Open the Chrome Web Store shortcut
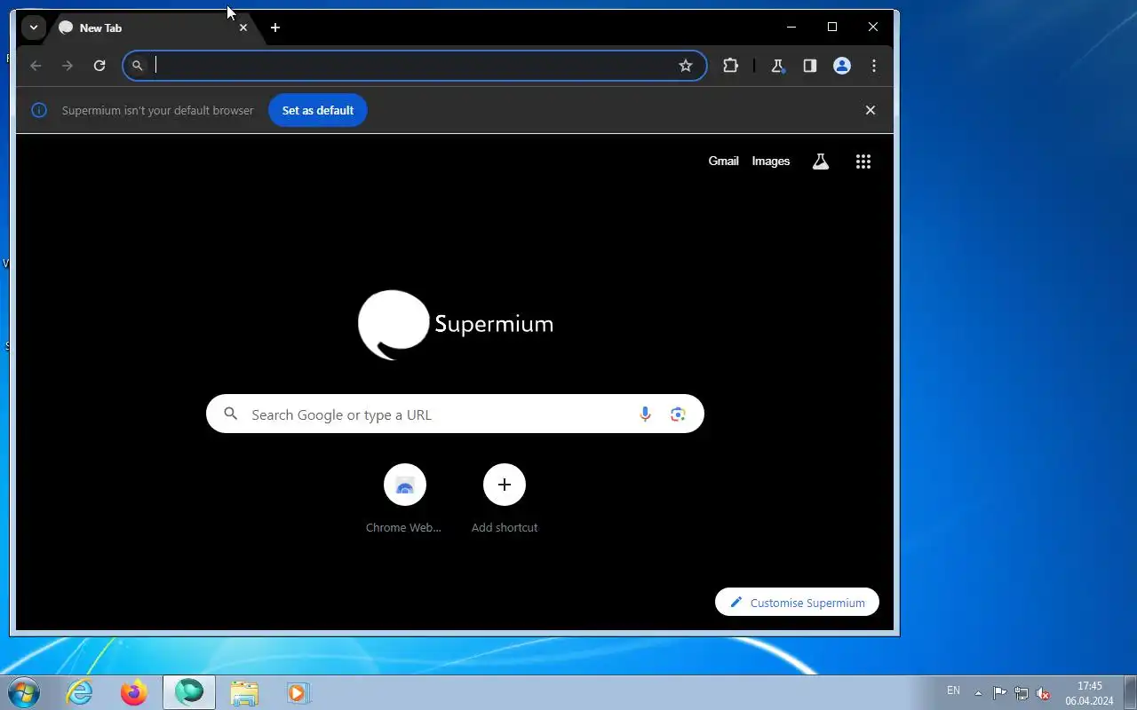 (404, 499)
